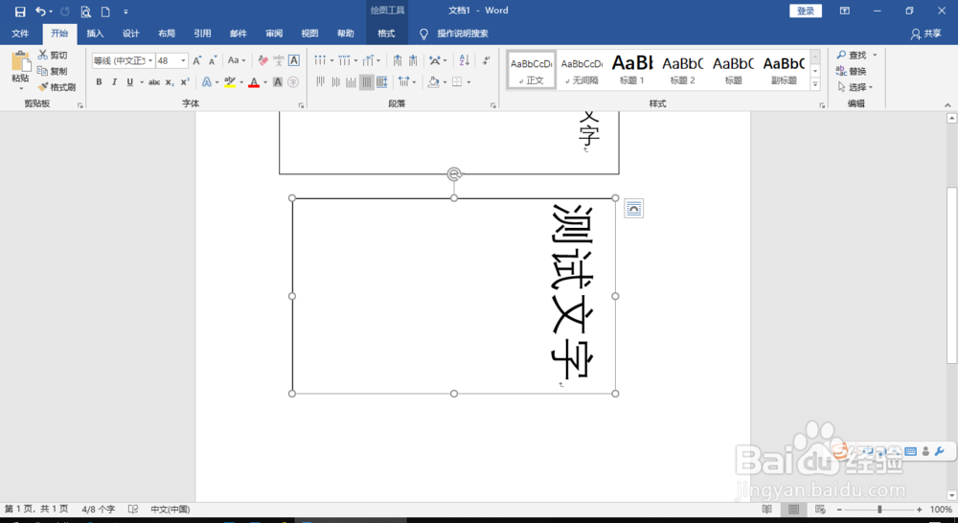
Task: Open Change Case (Aa) dropdown
Action: 237,60
